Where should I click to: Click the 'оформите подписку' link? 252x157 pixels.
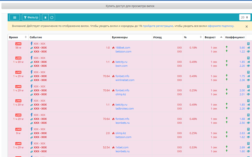click(221, 26)
